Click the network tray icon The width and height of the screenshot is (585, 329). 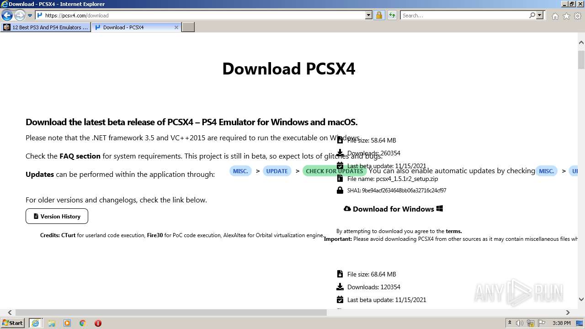(530, 323)
